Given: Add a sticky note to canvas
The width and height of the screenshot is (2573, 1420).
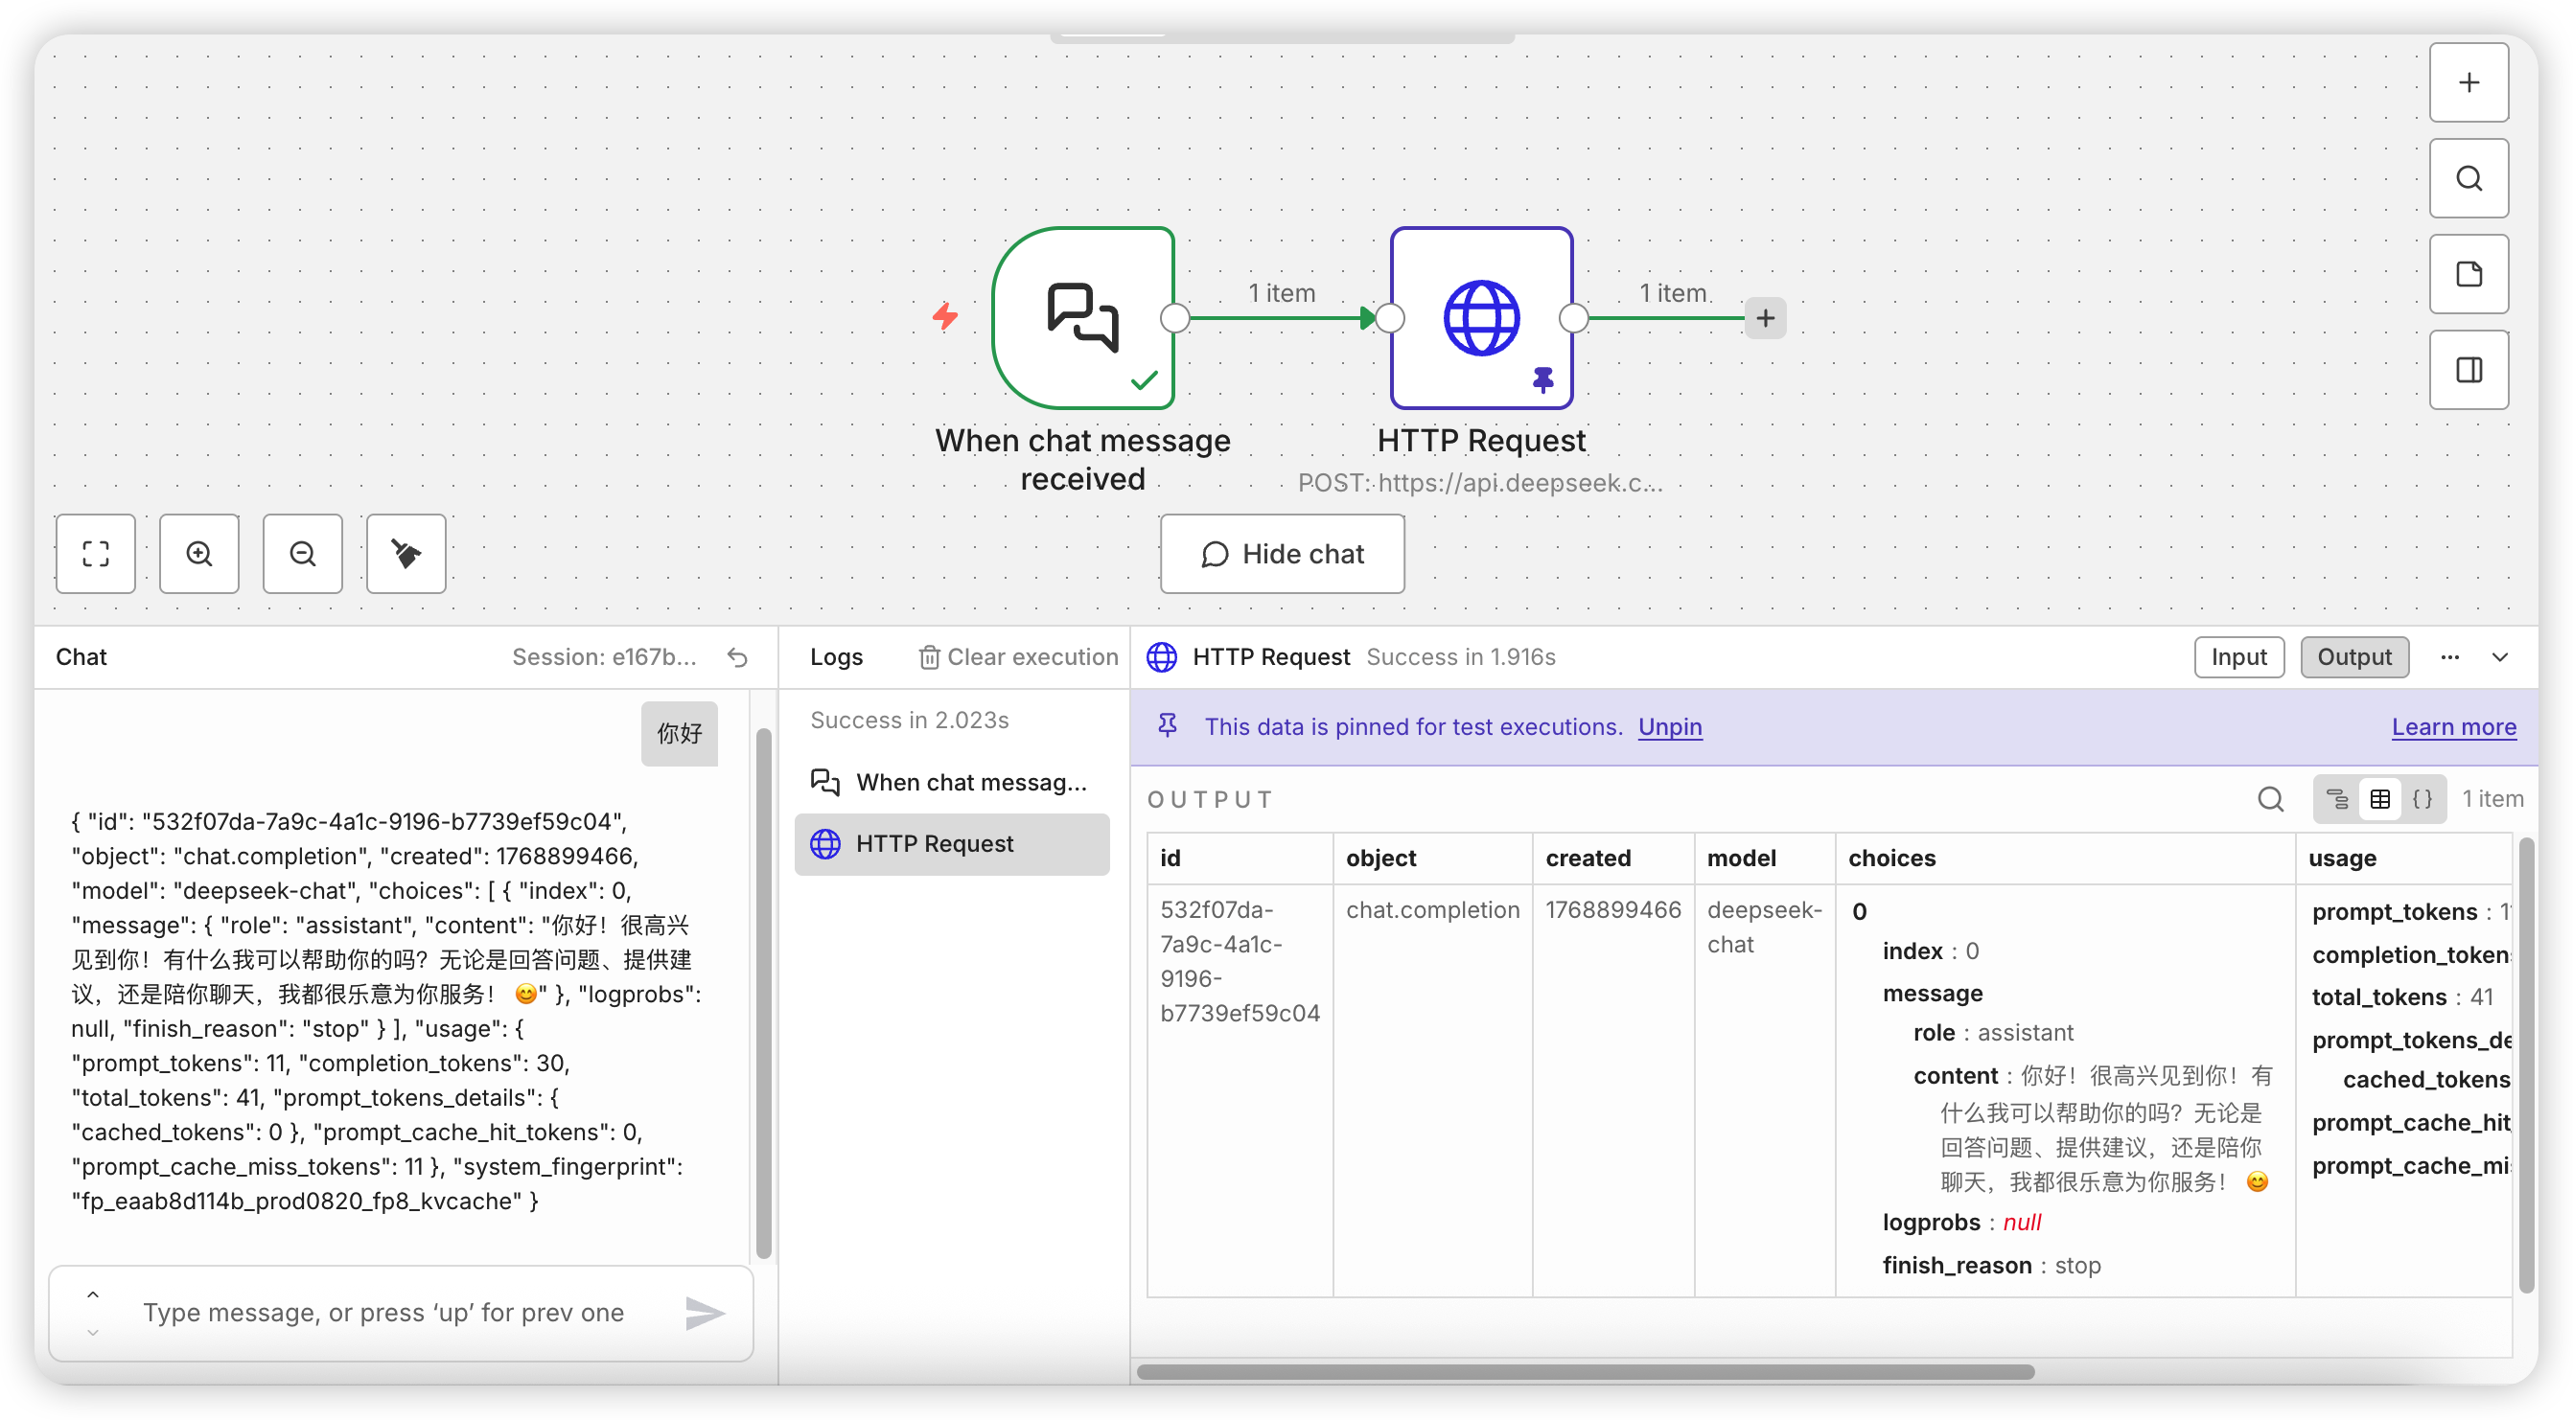Looking at the screenshot, I should [x=2469, y=275].
